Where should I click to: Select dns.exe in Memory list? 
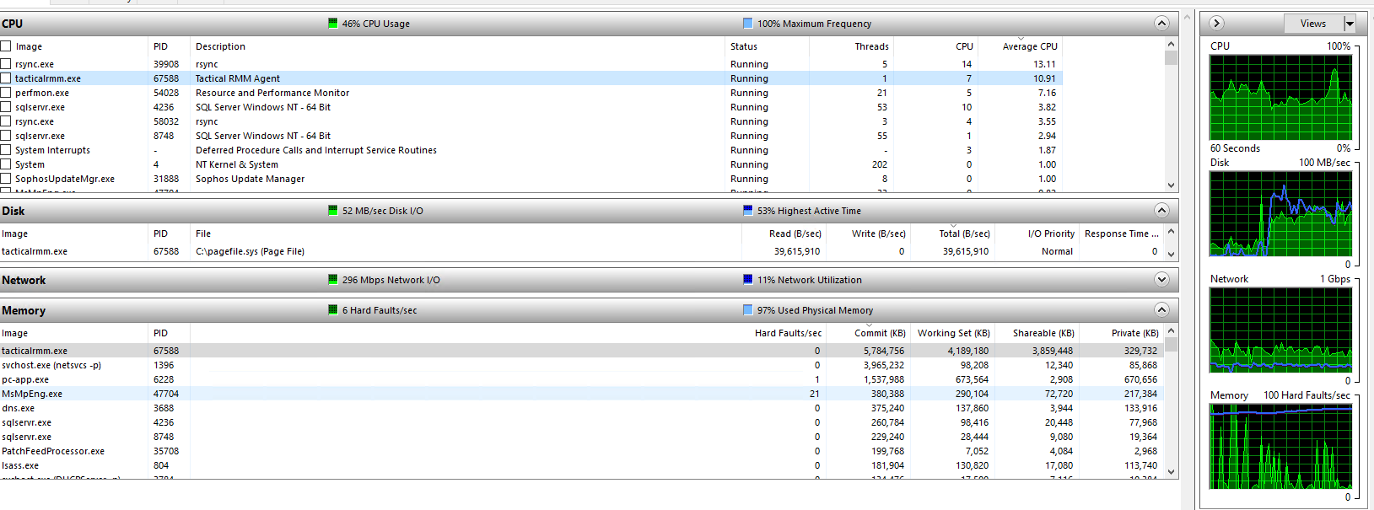click(x=582, y=408)
